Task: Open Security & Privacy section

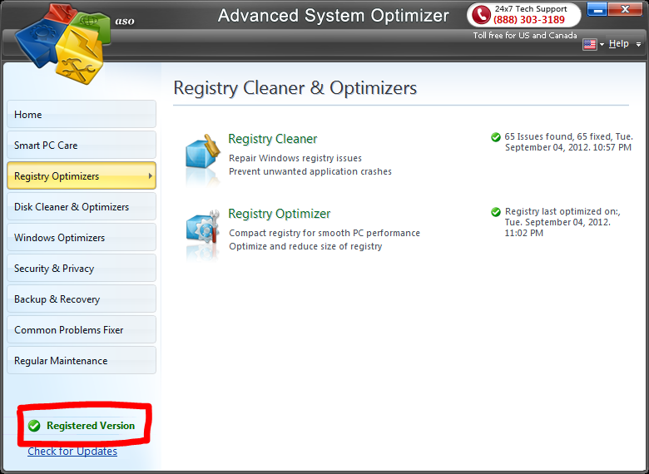Action: [82, 268]
